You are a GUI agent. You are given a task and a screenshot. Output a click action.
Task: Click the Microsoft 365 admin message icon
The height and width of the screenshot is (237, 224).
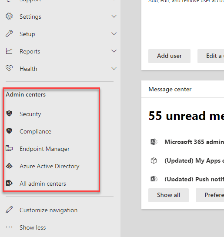point(154,142)
